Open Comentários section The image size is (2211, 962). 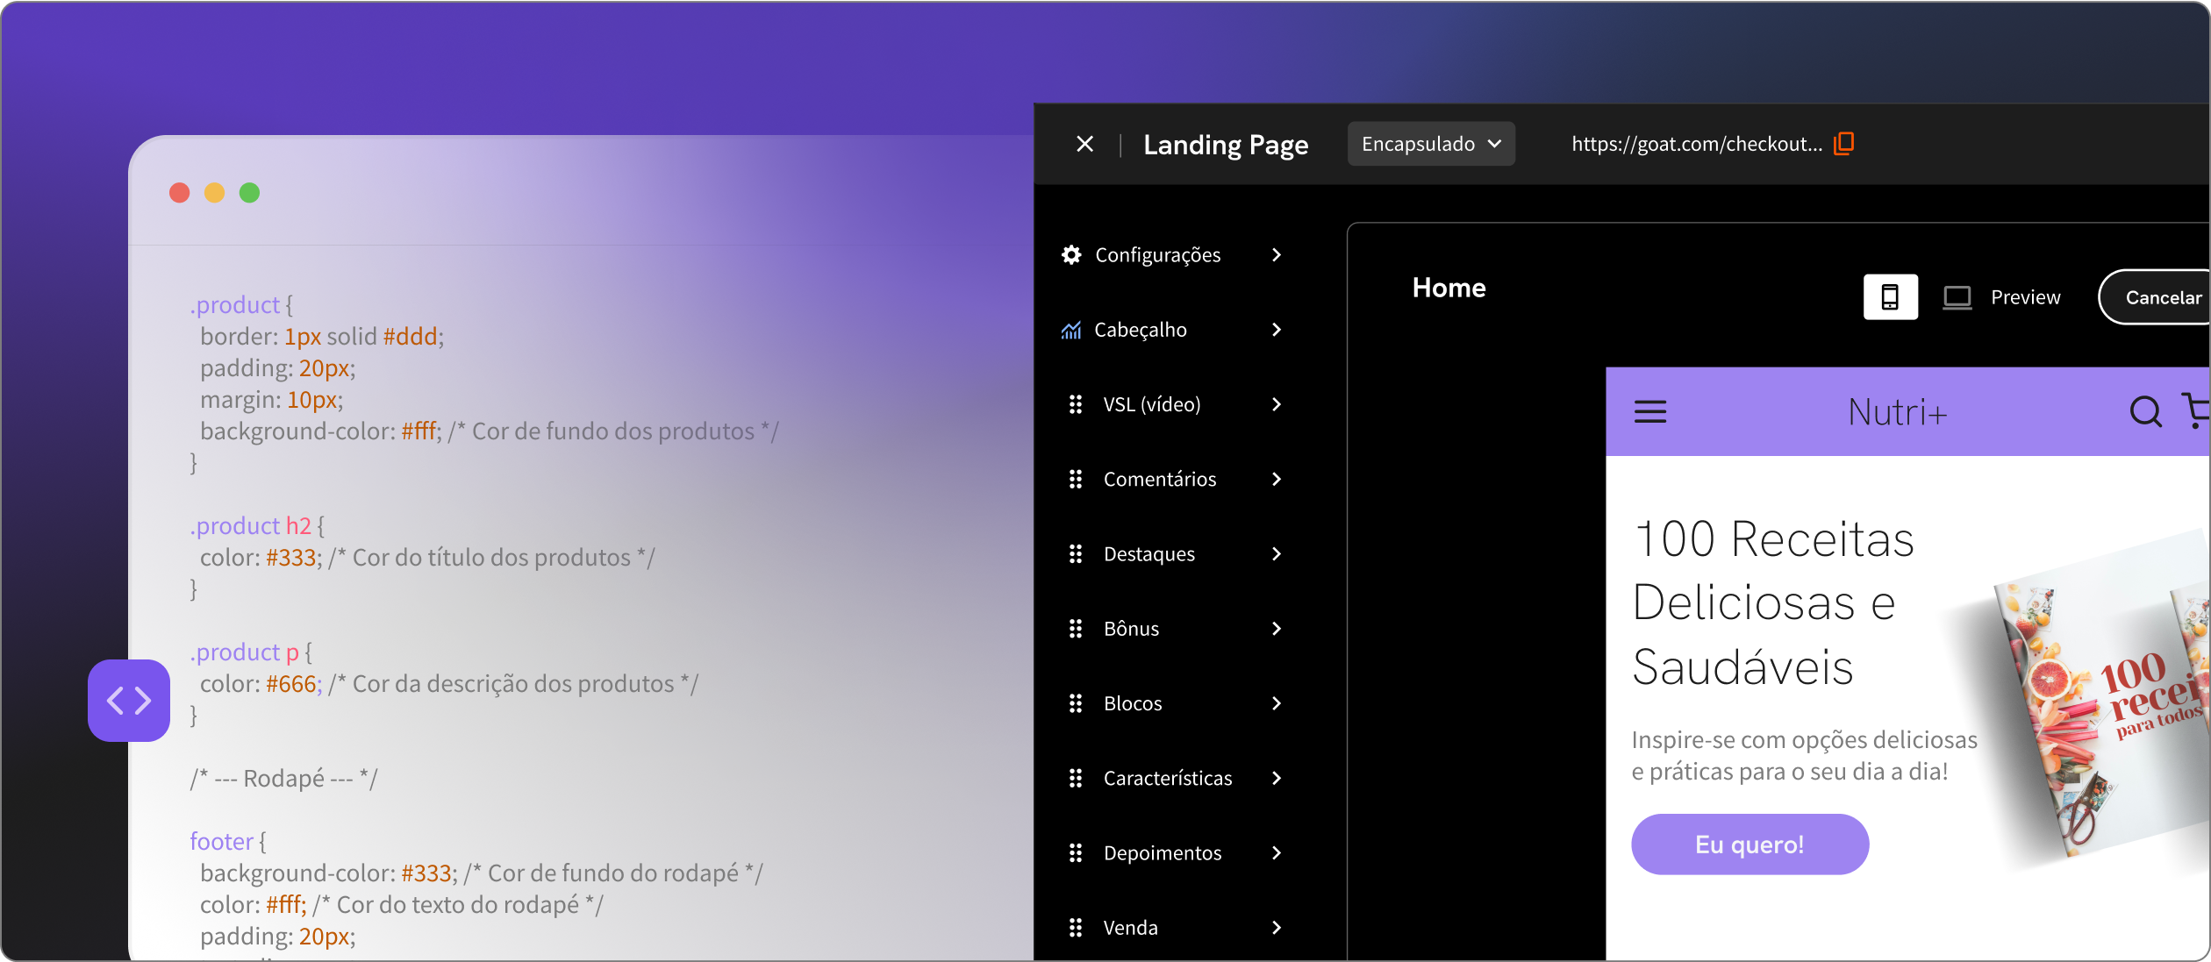pyautogui.click(x=1160, y=479)
